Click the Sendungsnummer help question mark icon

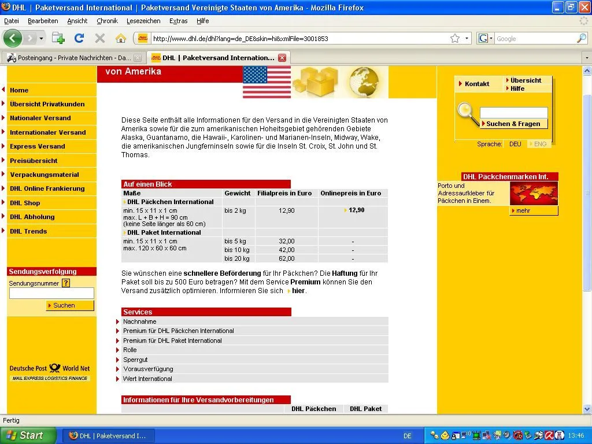[66, 283]
